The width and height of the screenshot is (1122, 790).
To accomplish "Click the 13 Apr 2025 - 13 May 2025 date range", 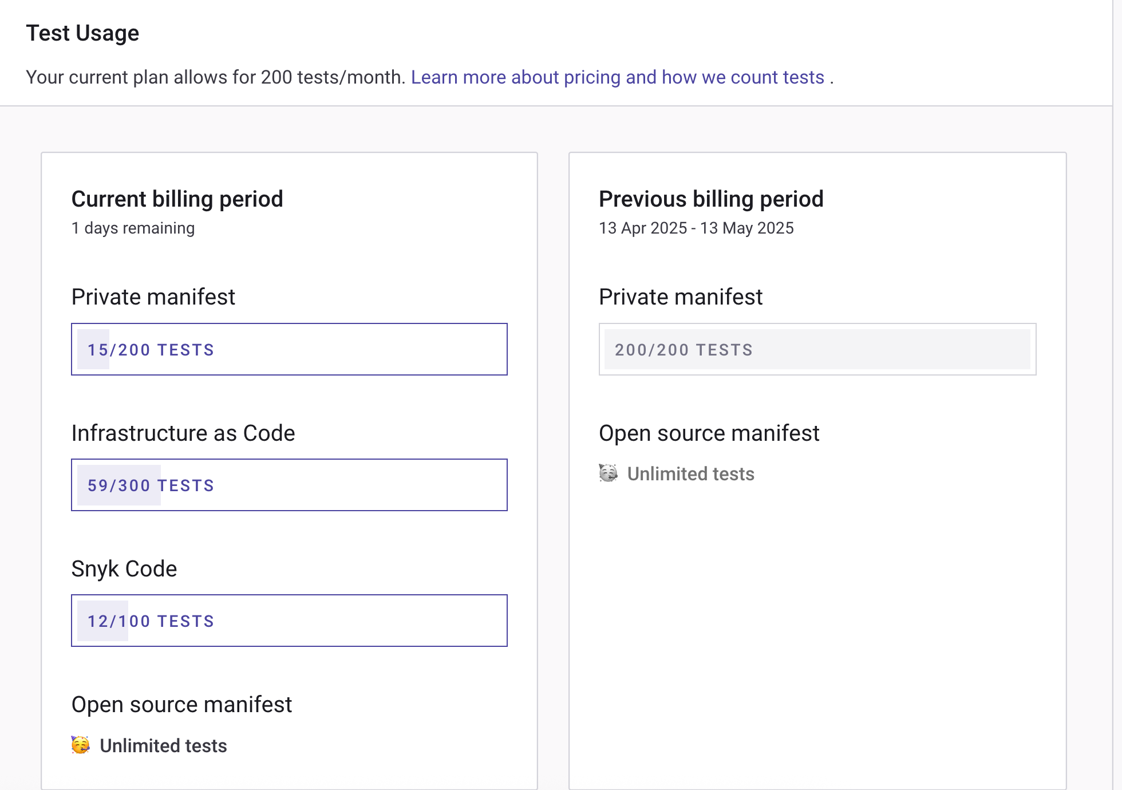I will 696,228.
